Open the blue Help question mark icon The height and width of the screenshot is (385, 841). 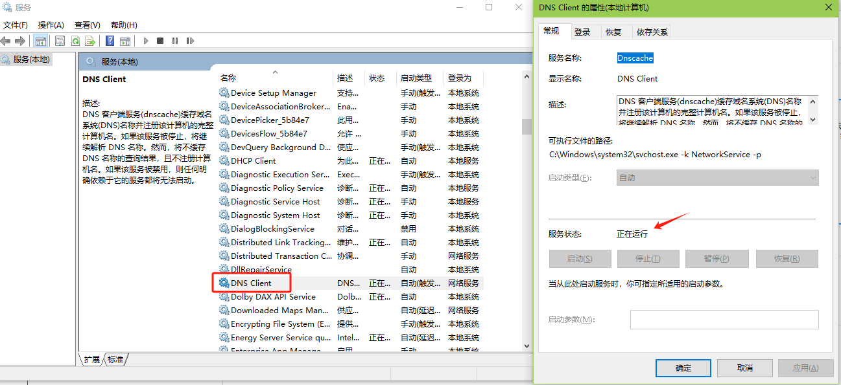pyautogui.click(x=110, y=41)
